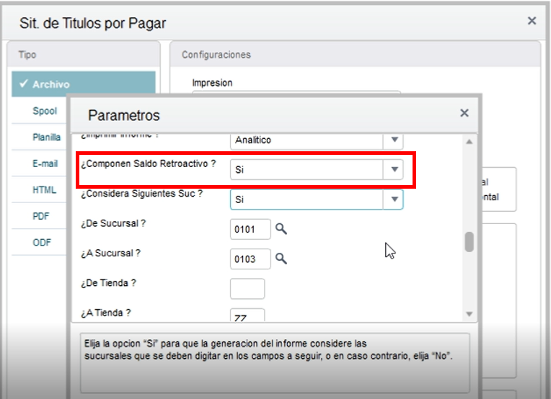Click the A Sucursal field showing 0103

(250, 259)
